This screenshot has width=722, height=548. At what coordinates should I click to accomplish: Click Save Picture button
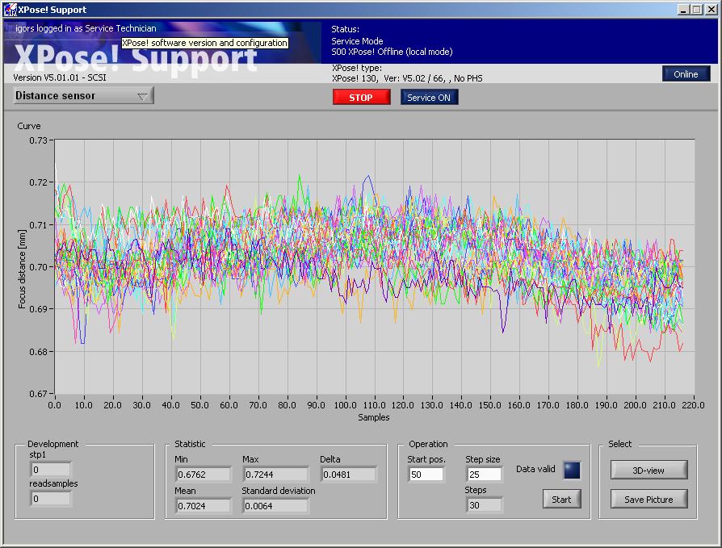click(649, 500)
